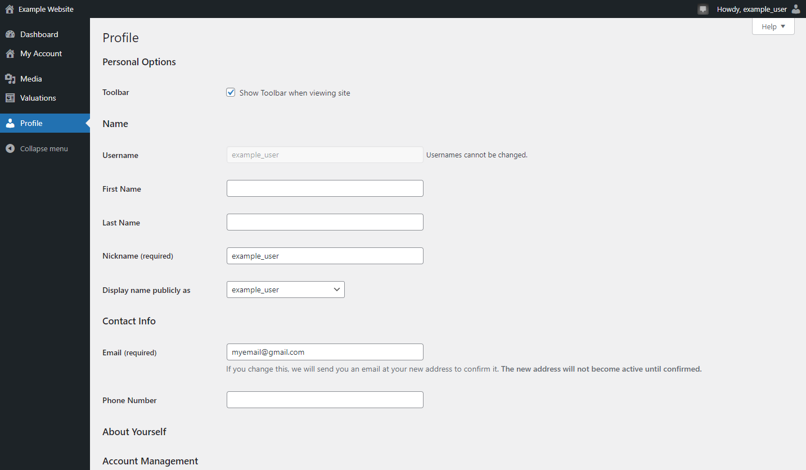Click the My Account house icon
The width and height of the screenshot is (806, 470).
point(10,53)
